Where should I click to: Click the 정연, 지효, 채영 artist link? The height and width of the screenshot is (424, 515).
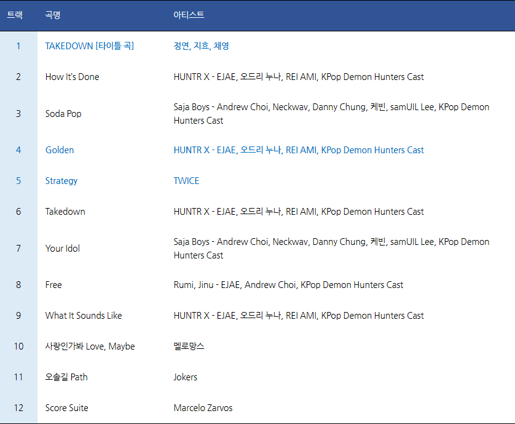(x=201, y=46)
